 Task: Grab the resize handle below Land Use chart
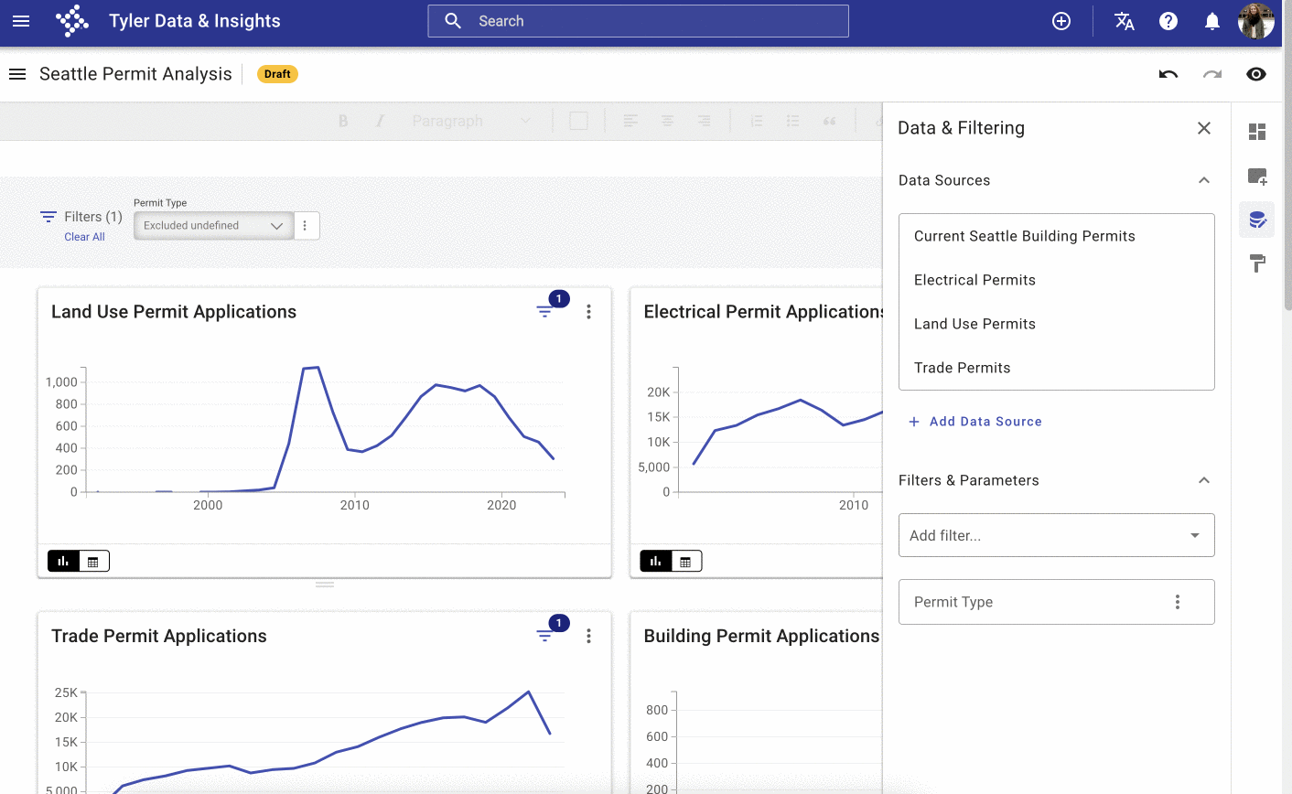(x=325, y=585)
